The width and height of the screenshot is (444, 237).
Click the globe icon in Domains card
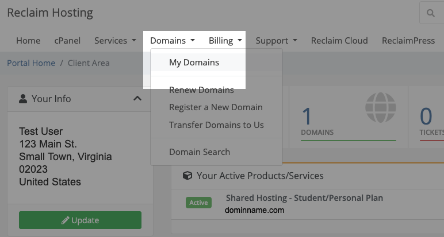click(x=380, y=108)
